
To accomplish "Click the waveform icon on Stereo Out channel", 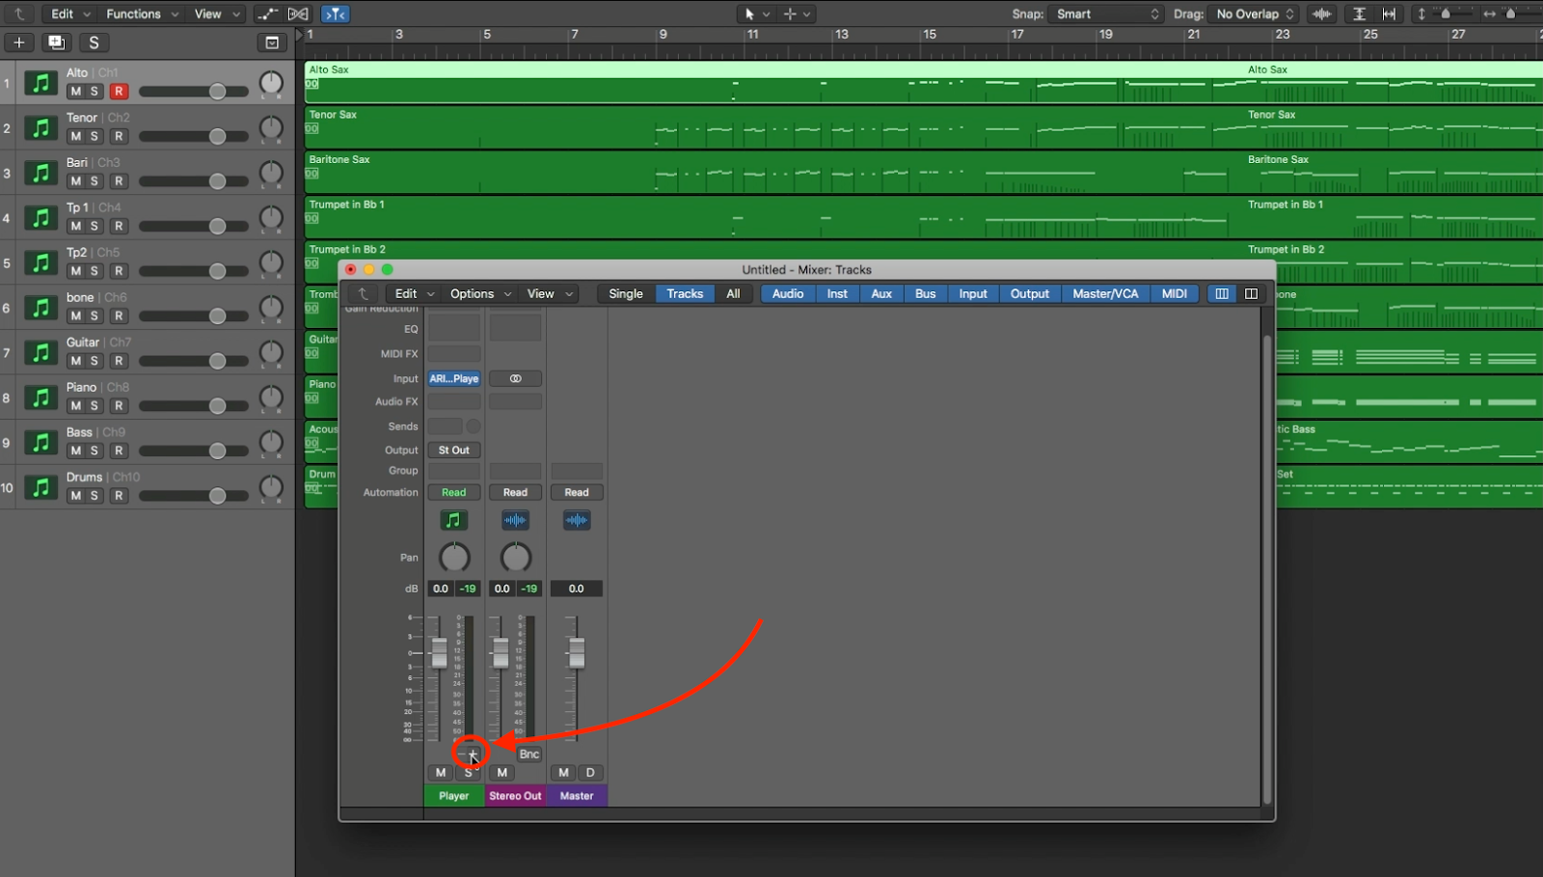I will click(515, 520).
